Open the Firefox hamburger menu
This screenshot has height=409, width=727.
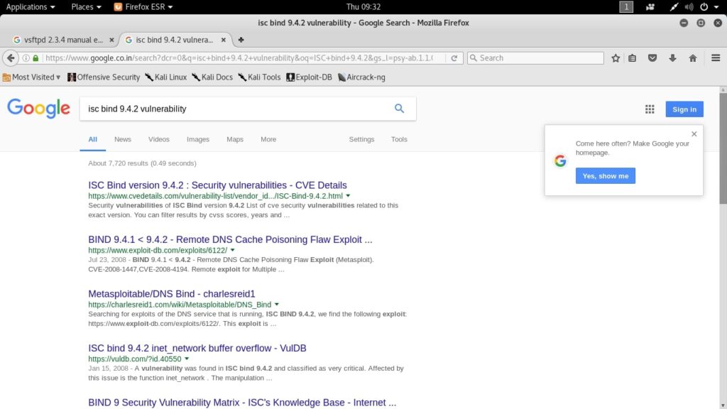point(716,58)
